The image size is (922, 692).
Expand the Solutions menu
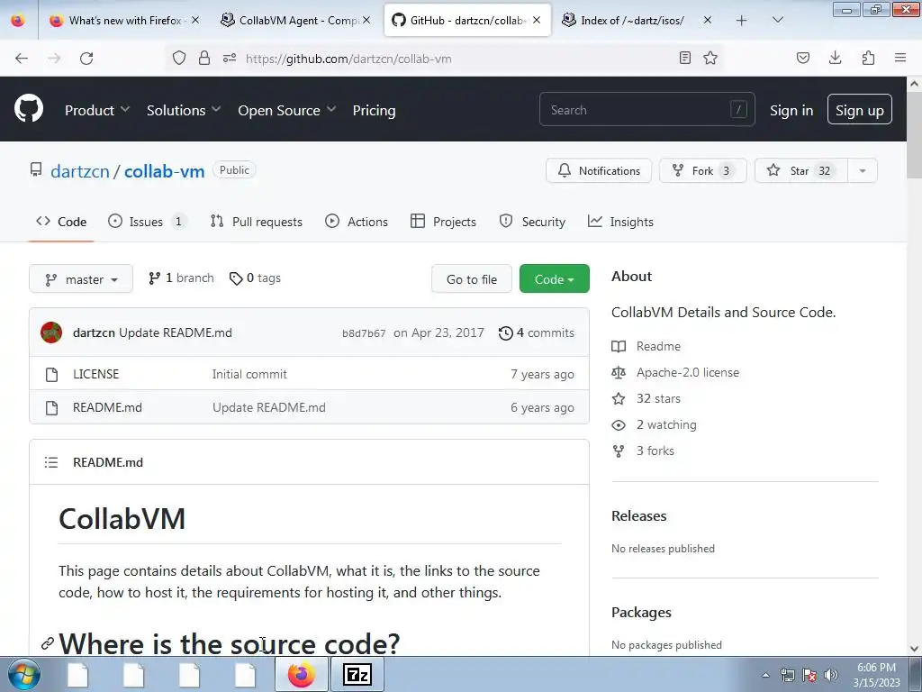184,110
